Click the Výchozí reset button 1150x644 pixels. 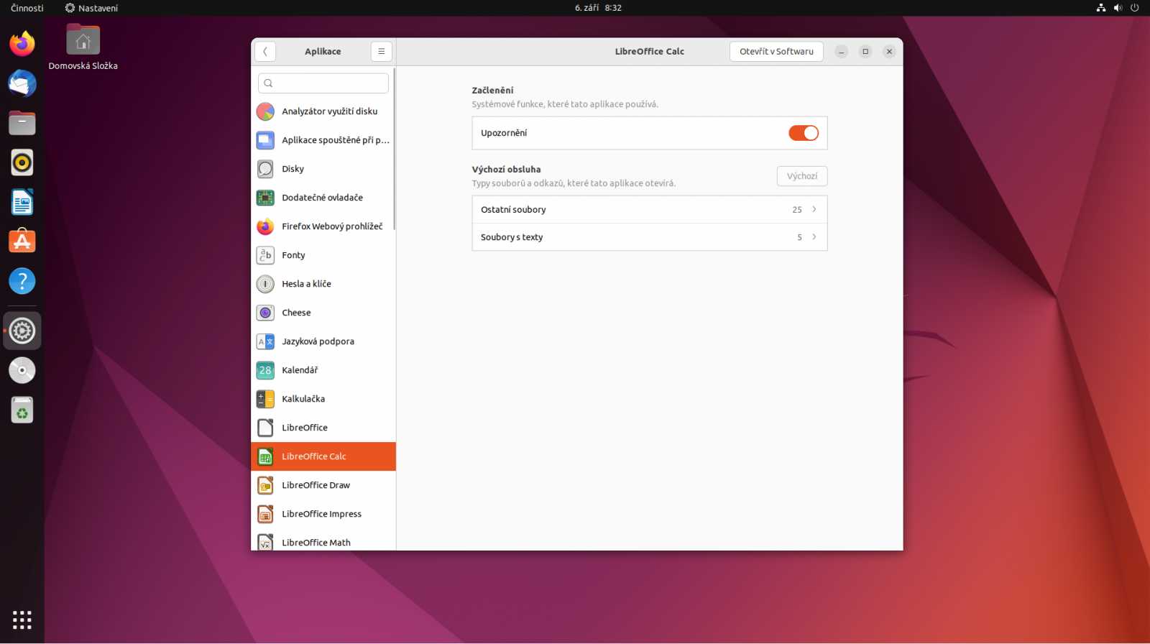tap(802, 176)
